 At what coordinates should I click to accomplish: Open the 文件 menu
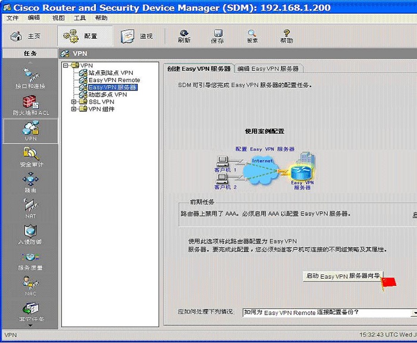(13, 18)
